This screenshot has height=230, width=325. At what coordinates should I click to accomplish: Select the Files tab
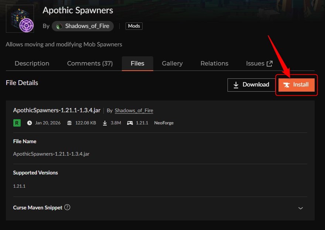click(137, 63)
